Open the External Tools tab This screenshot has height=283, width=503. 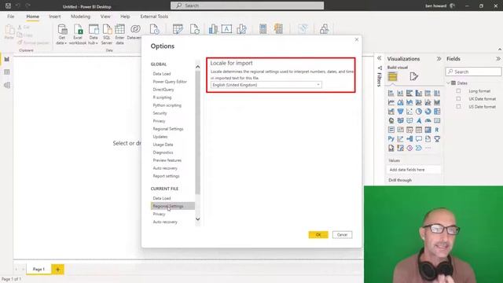(x=154, y=17)
